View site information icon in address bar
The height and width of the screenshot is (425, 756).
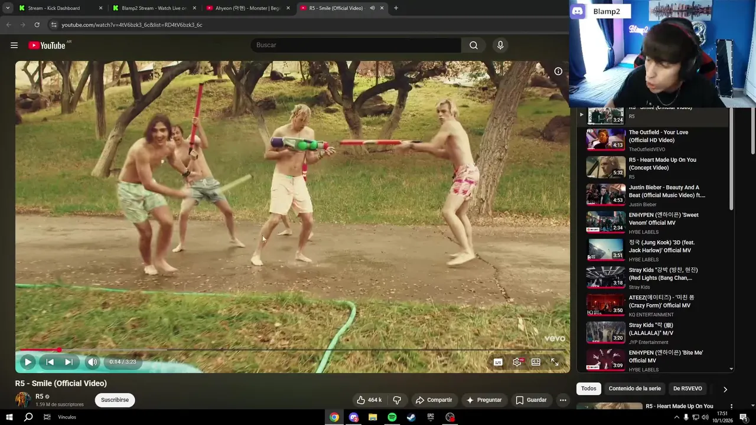(x=53, y=25)
